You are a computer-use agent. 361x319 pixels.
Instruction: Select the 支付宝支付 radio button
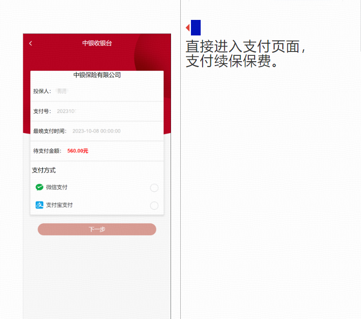tap(154, 205)
